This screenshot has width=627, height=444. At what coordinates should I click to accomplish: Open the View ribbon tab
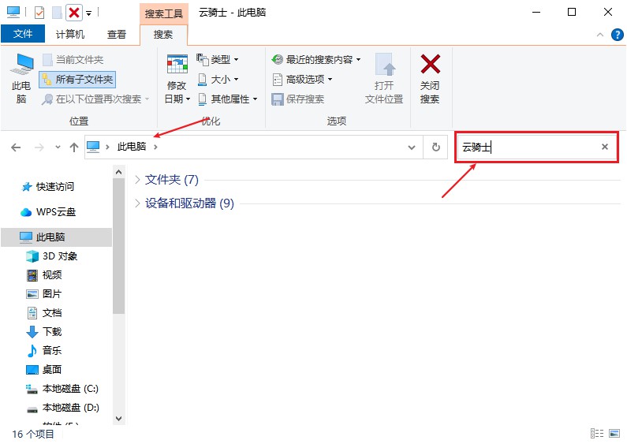pos(117,35)
